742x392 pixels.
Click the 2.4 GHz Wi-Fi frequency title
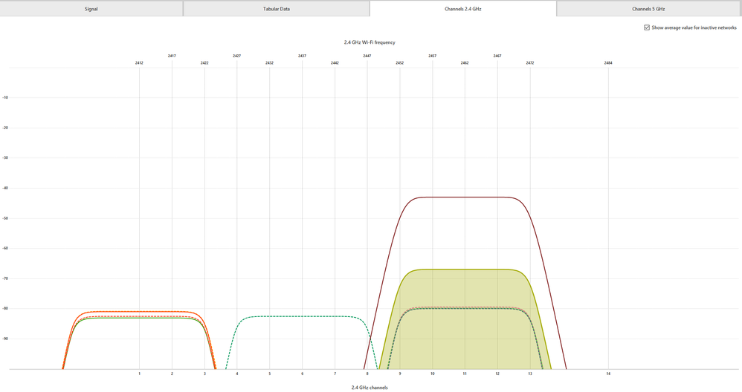pyautogui.click(x=370, y=43)
